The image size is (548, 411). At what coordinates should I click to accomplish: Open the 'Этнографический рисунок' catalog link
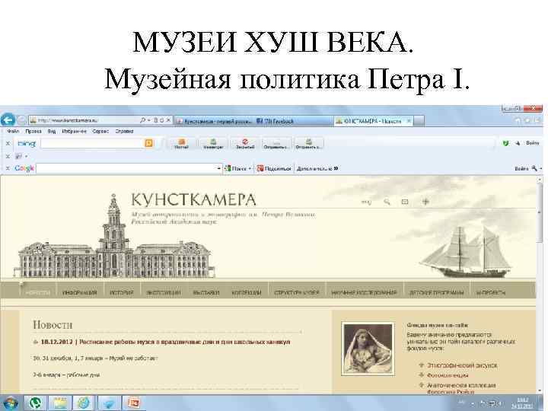point(462,365)
